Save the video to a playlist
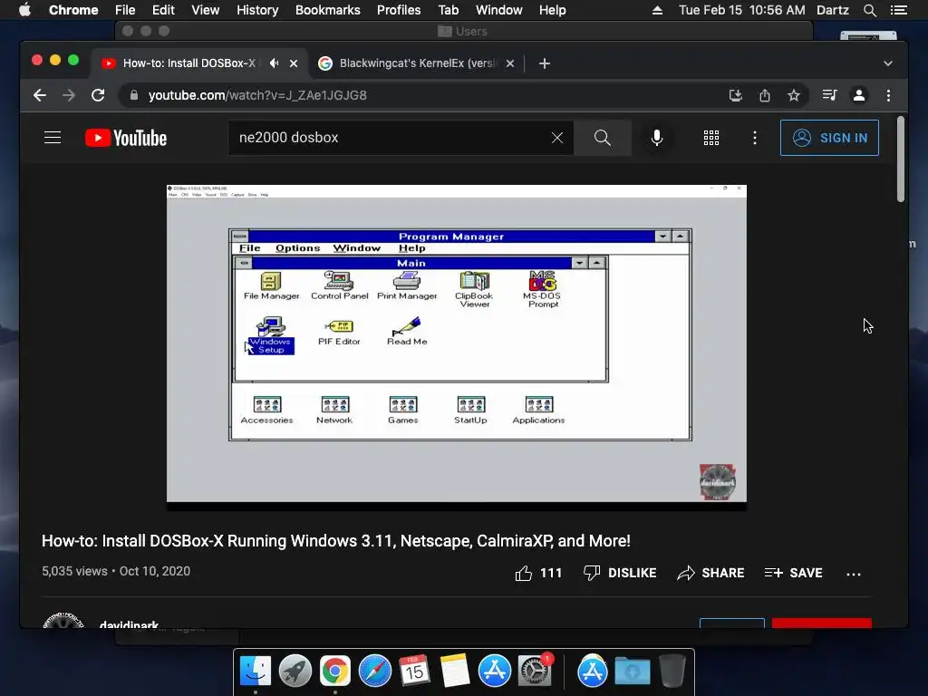The image size is (928, 696). tap(793, 573)
